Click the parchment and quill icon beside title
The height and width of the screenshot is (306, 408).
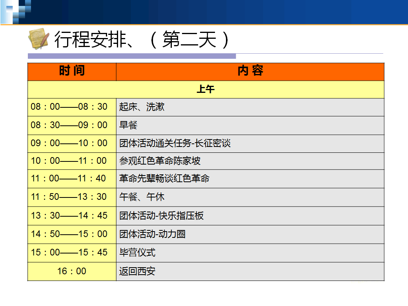[x=38, y=39]
